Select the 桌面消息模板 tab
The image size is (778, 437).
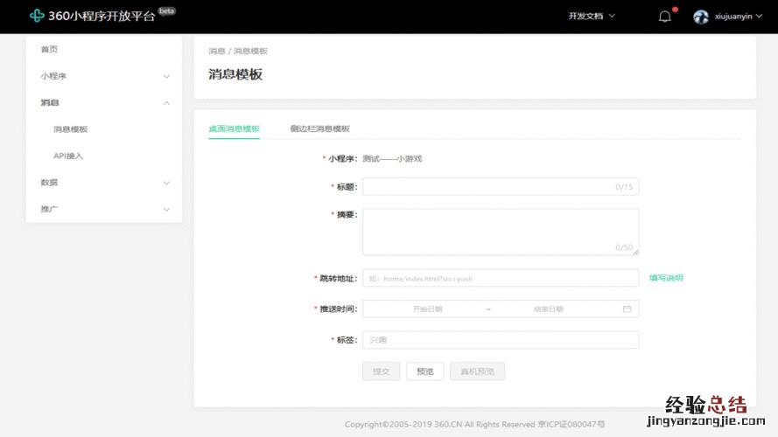pyautogui.click(x=234, y=128)
